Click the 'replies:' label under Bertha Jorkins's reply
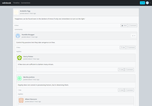The width and height of the screenshot is (152, 106). tap(21, 94)
